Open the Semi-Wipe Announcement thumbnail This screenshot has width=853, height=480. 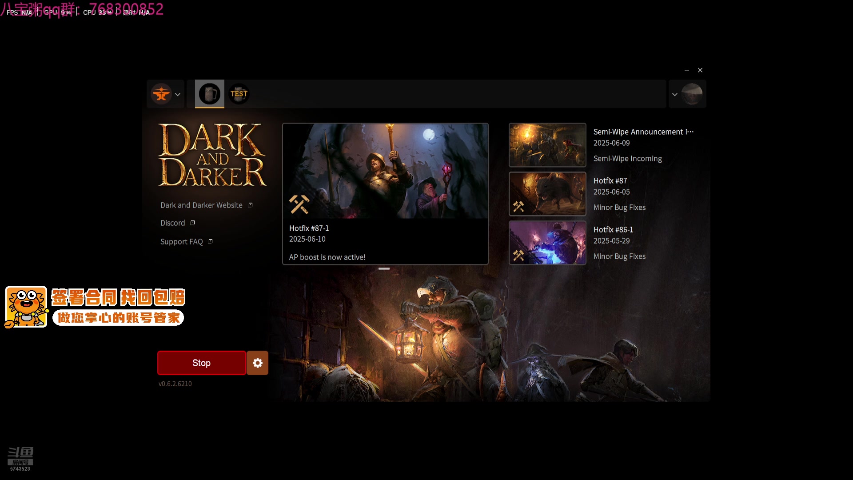coord(547,145)
